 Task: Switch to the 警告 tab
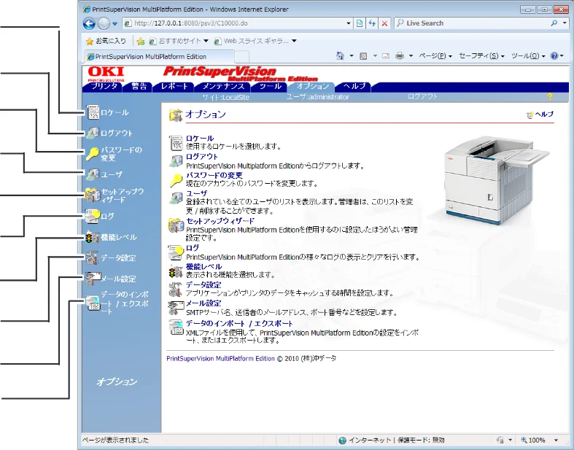(139, 86)
